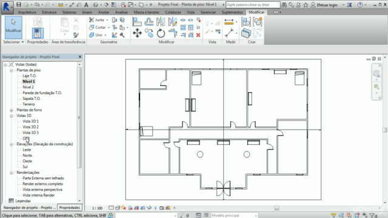Open the Unir dropdown arrow

coord(105,35)
